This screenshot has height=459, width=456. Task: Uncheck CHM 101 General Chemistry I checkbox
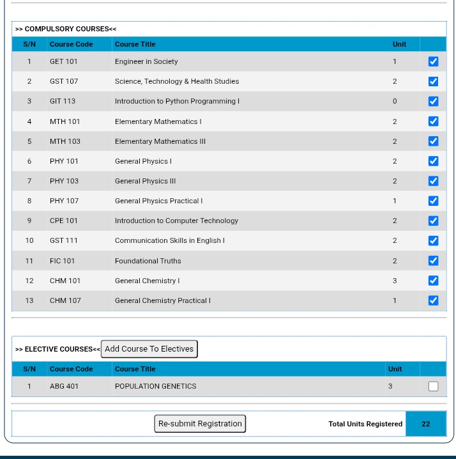[433, 281]
